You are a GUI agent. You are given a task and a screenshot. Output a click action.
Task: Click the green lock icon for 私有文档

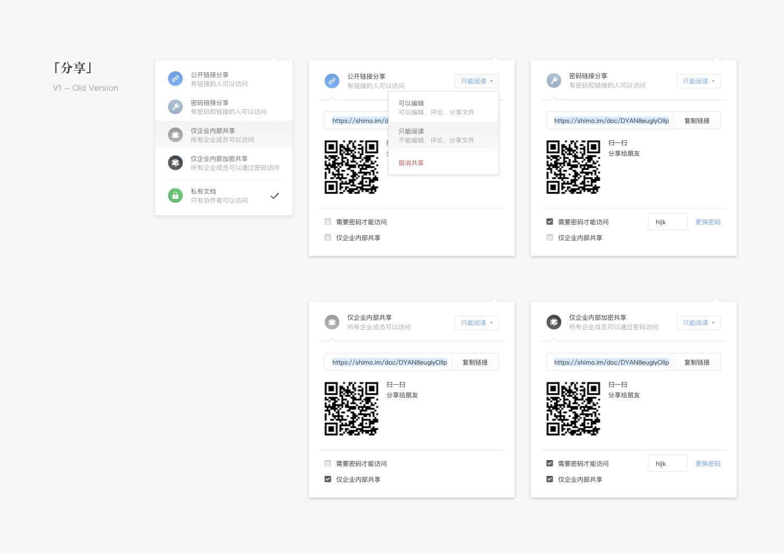point(175,196)
